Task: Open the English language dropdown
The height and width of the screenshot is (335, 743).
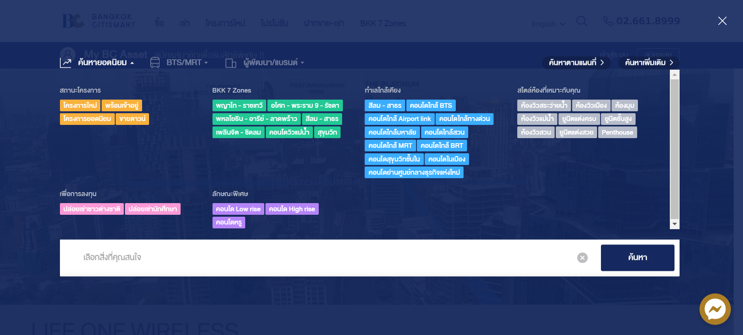Action: (548, 24)
